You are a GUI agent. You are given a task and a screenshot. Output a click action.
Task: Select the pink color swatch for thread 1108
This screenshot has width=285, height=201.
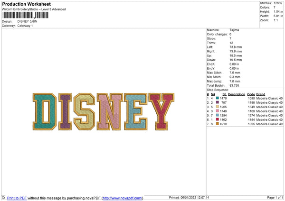(218, 111)
